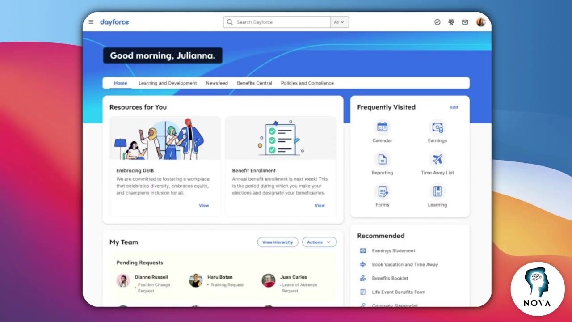Open Forms from Frequently Visited
572x322 pixels.
tap(382, 196)
